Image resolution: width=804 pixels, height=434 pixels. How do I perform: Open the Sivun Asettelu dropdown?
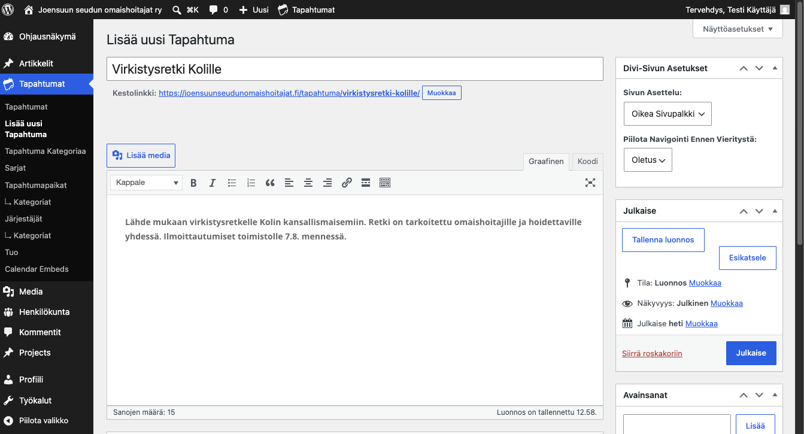pos(668,113)
